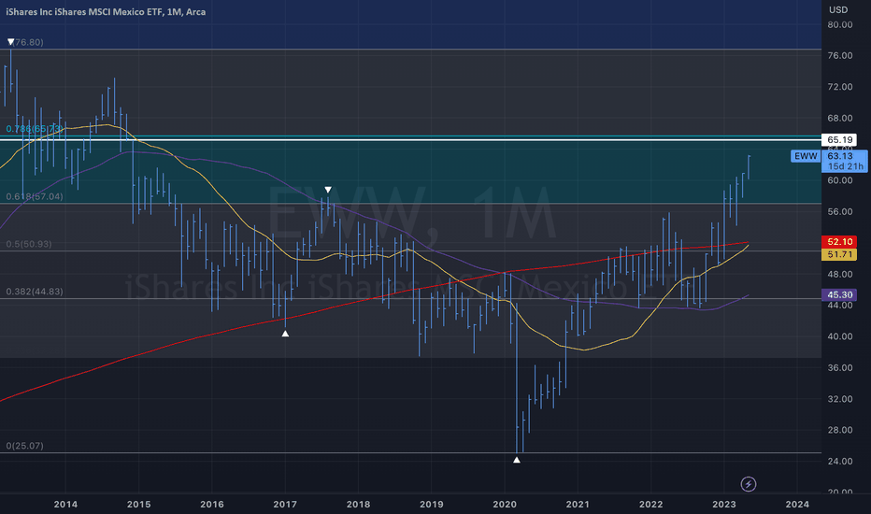Click the 2020 year label on time axis
This screenshot has width=871, height=514.
505,504
